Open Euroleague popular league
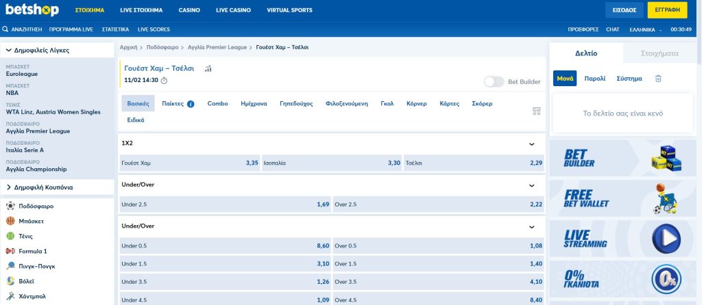This screenshot has height=305, width=702. (x=22, y=74)
